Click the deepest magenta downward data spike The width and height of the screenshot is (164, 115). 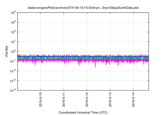pyautogui.click(x=95, y=67)
